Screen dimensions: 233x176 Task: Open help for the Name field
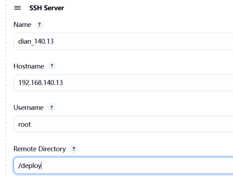39,25
